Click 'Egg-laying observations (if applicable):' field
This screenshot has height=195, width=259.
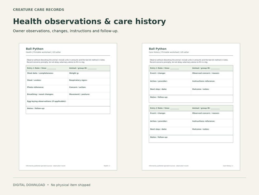tap(47, 103)
